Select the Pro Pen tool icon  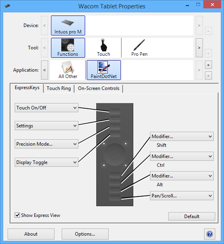point(139,48)
